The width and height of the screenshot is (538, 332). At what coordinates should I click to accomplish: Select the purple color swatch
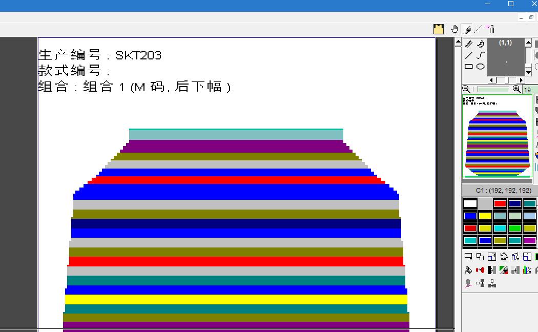pos(529,240)
